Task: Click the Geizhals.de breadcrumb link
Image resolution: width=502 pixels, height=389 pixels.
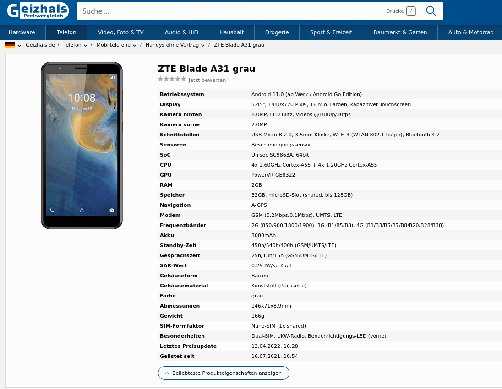Action: pyautogui.click(x=40, y=45)
